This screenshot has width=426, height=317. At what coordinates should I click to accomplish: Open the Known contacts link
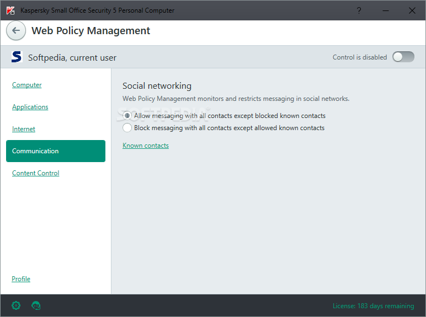point(146,146)
